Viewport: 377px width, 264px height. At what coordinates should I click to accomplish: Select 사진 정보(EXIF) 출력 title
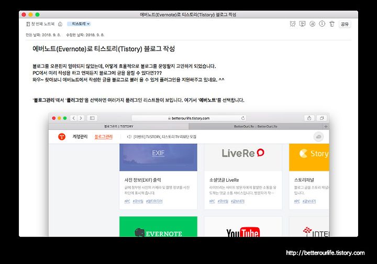(x=143, y=180)
